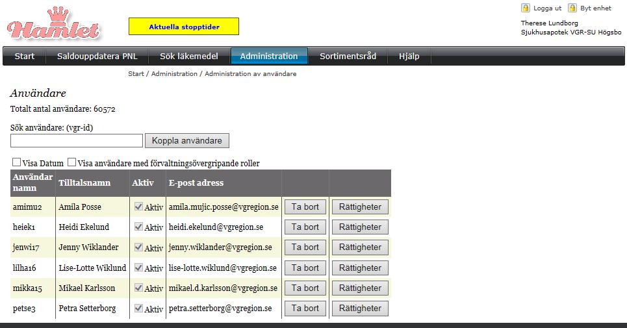Click Administration in the breadcrumb
This screenshot has width=627, height=328.
point(174,74)
